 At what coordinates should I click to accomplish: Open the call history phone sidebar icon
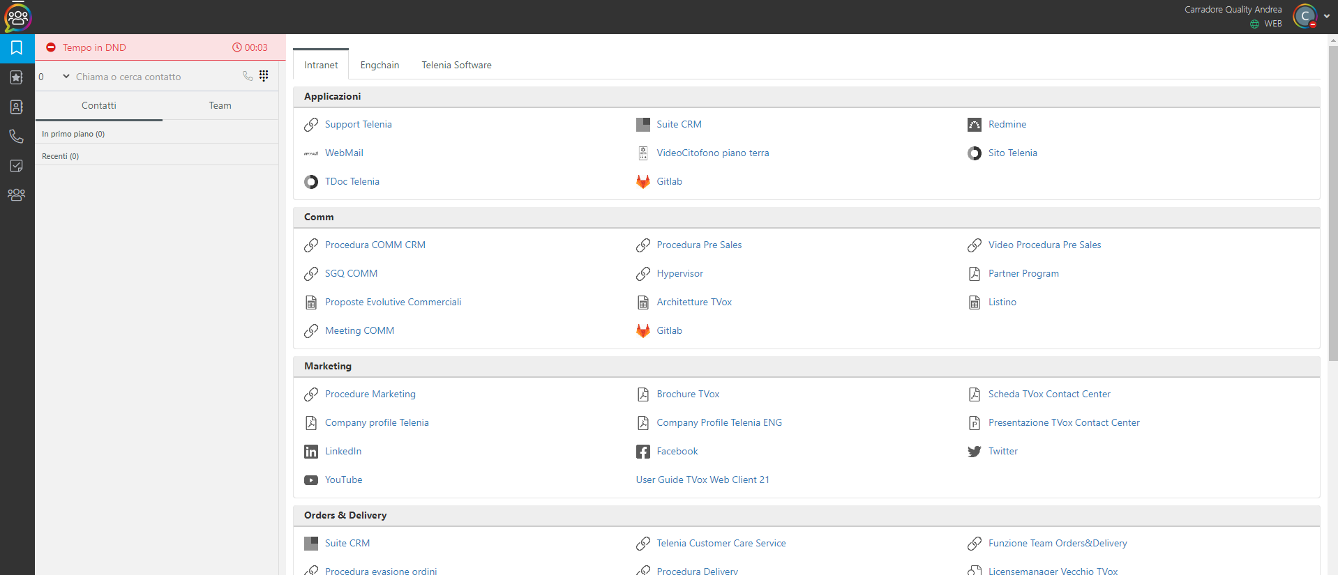click(17, 136)
